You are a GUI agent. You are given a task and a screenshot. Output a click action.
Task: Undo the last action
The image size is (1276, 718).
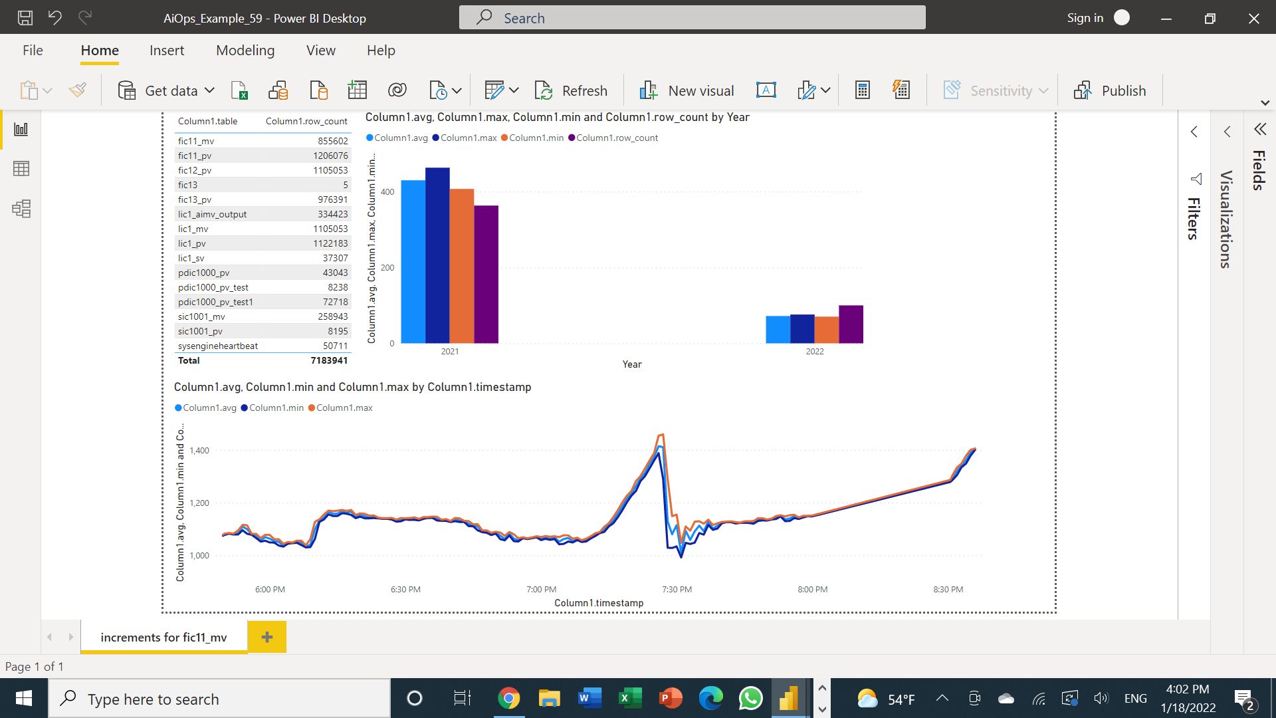coord(55,18)
